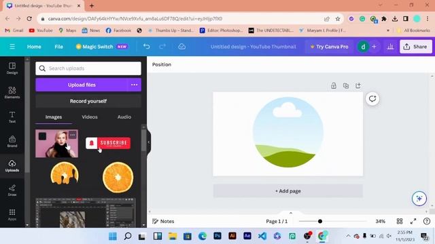
Task: Open the Apps panel
Action: click(x=12, y=215)
